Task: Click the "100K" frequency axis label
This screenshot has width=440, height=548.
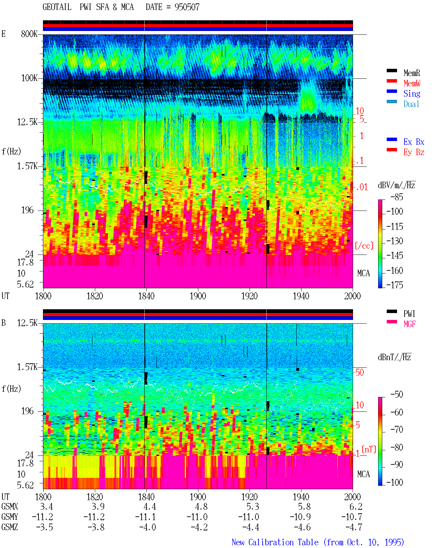Action: point(29,78)
